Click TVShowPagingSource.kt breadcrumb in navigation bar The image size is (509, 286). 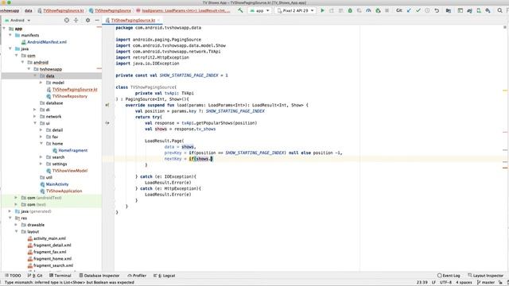60,10
